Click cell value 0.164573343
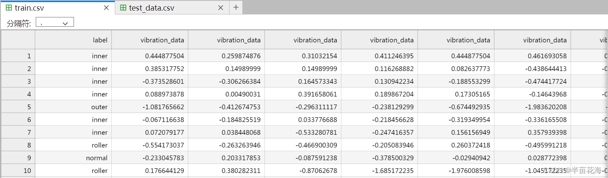The width and height of the screenshot is (608, 178). click(x=303, y=81)
